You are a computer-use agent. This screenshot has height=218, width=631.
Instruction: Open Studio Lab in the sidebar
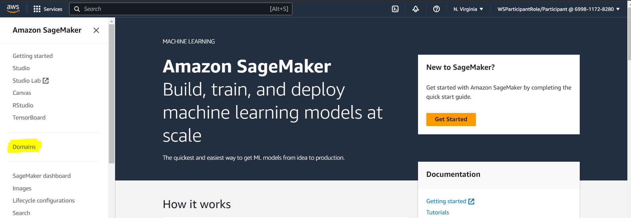[x=27, y=81]
